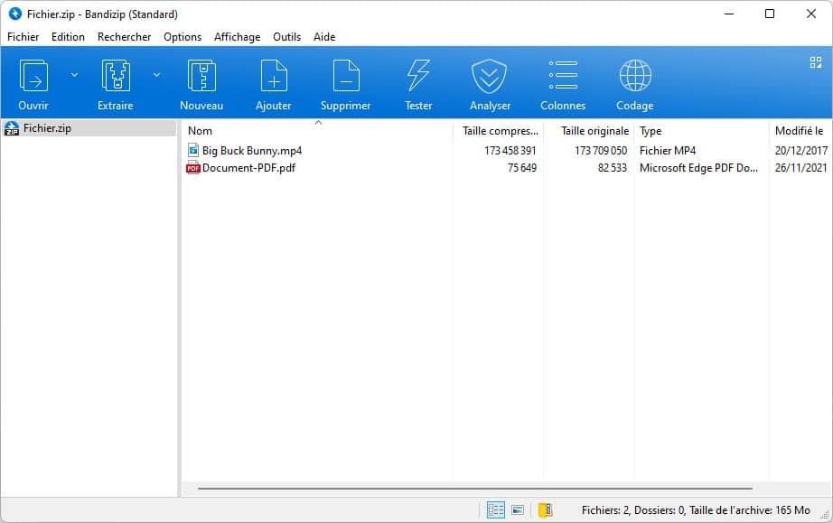The width and height of the screenshot is (833, 523).
Task: Click the toolbar layout grid icon
Action: coord(816,62)
